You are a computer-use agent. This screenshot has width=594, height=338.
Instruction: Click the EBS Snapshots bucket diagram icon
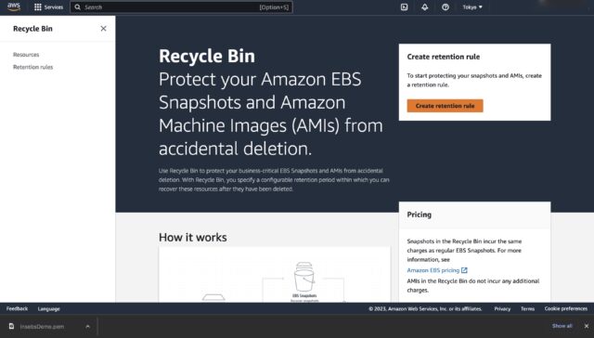[x=304, y=277]
